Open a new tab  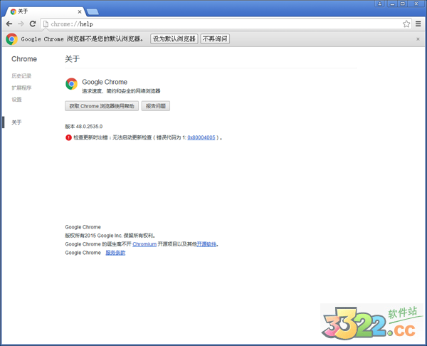(93, 11)
